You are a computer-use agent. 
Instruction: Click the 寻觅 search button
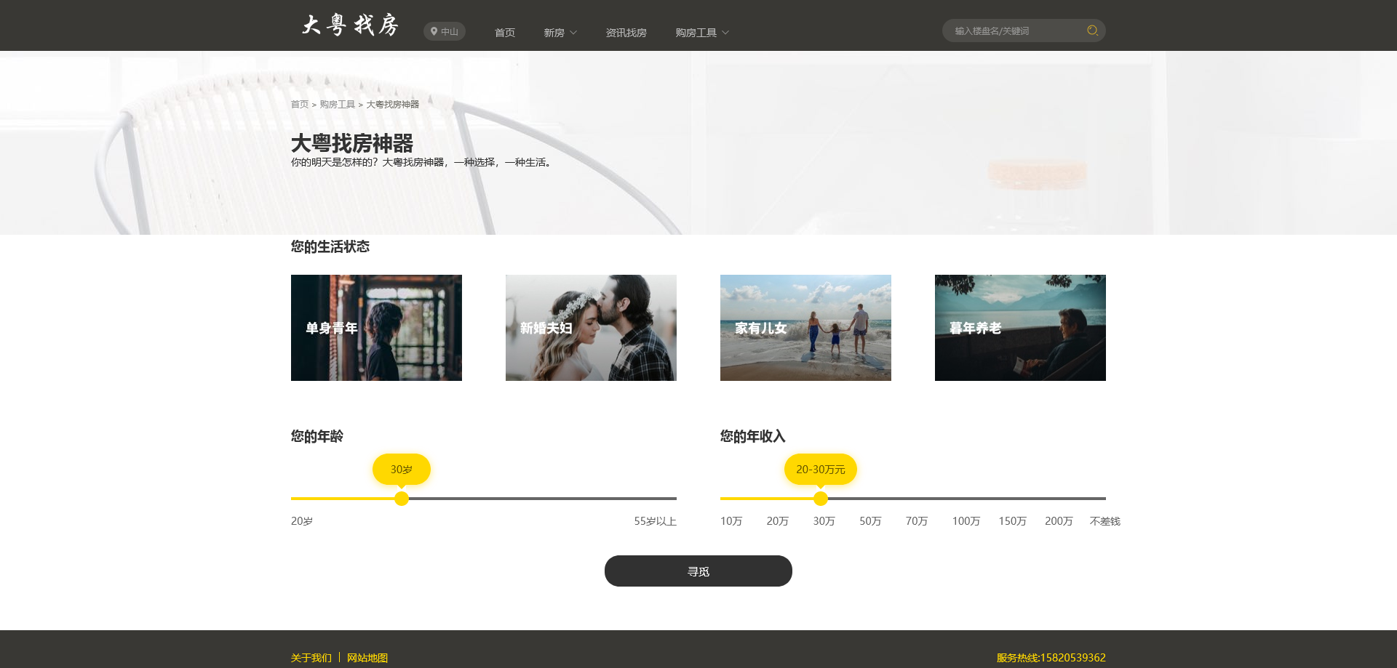pyautogui.click(x=698, y=571)
